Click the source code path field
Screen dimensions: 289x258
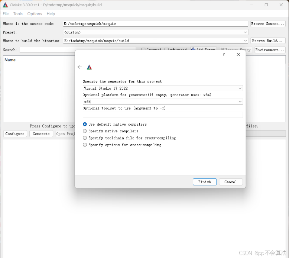(156, 23)
